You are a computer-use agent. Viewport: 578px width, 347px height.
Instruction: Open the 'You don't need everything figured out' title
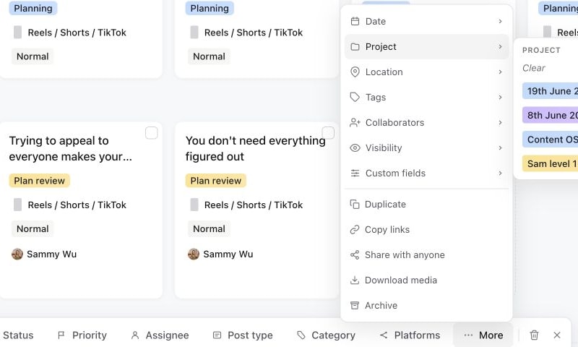click(x=255, y=149)
